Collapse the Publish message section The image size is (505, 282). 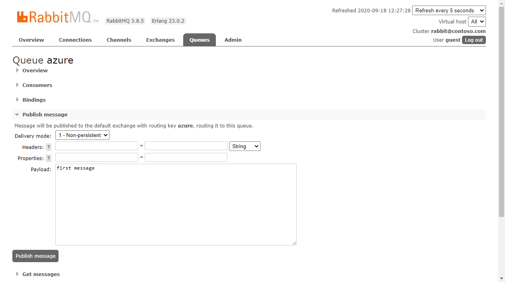(45, 114)
